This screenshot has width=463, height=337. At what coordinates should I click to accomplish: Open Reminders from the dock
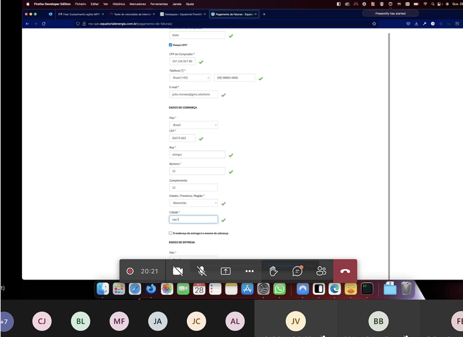pyautogui.click(x=215, y=289)
